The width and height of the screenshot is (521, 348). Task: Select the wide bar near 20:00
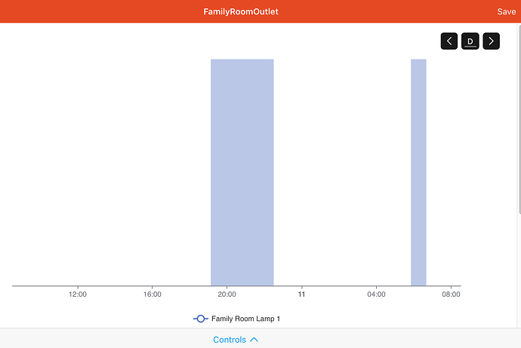[x=242, y=172]
